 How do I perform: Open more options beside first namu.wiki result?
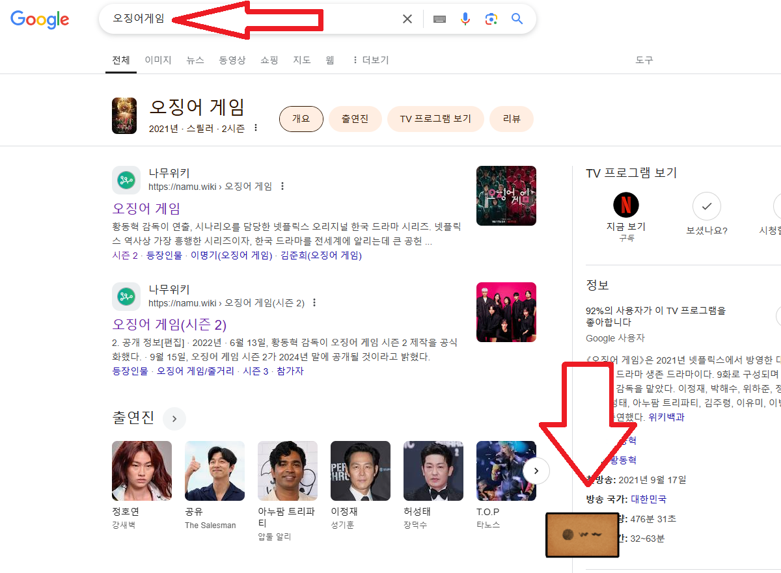(x=282, y=187)
